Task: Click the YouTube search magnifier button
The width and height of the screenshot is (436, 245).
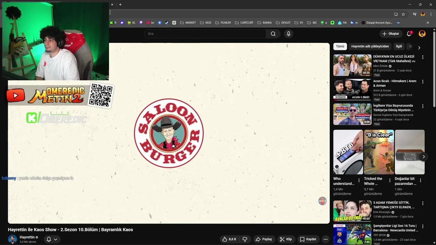Action: tap(273, 34)
